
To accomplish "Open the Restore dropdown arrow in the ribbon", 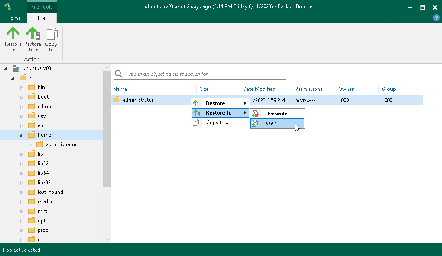I will tap(13, 51).
